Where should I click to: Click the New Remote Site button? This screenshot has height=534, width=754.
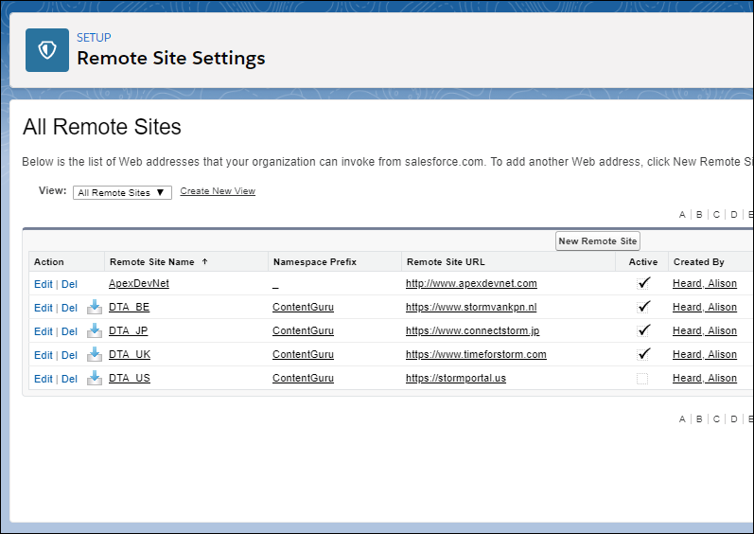(x=598, y=241)
